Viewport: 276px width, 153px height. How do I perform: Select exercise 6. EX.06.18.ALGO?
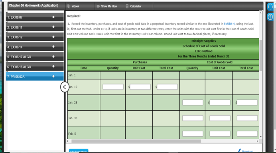pos(35,67)
